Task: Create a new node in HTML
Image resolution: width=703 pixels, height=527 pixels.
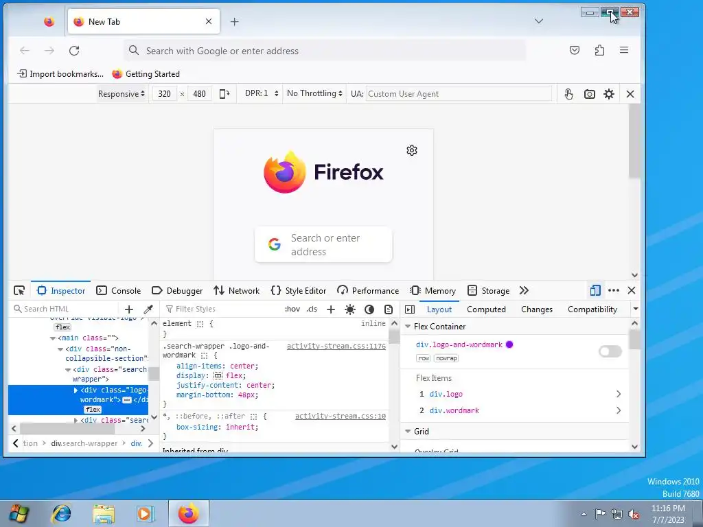Action: pyautogui.click(x=128, y=309)
